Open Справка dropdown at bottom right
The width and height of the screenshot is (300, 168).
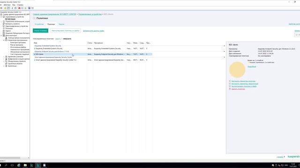coord(281,157)
